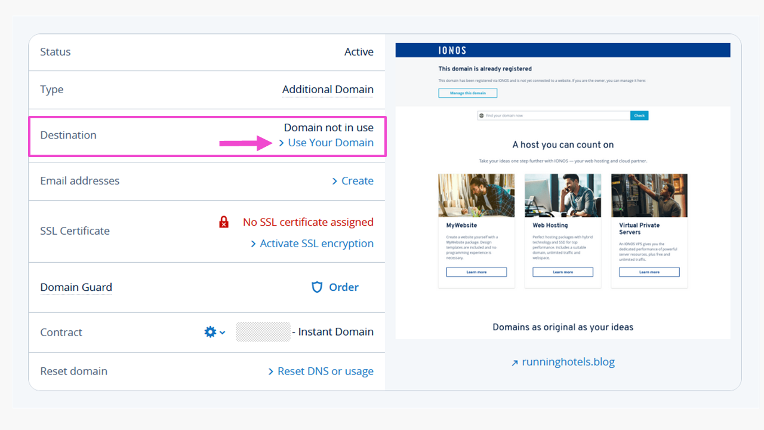Click the Find your domain now field
Screen dimensions: 764x430
point(554,115)
